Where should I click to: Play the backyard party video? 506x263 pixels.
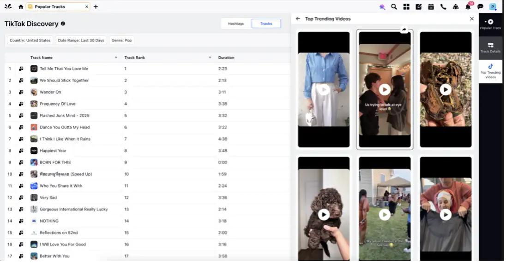pos(385,214)
